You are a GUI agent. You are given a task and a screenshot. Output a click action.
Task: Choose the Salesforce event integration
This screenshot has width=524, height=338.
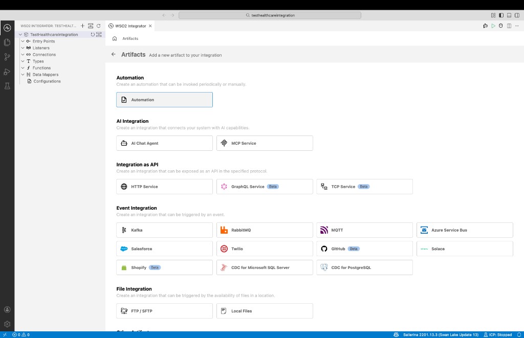[x=164, y=249]
